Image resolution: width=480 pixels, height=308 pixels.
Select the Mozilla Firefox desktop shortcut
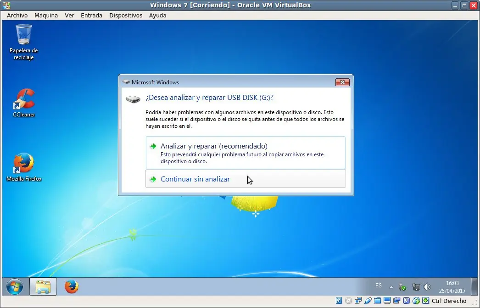coord(24,167)
